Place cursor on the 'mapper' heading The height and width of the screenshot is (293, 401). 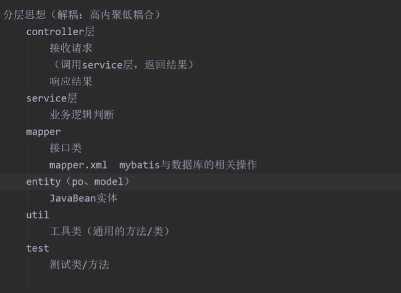click(x=43, y=132)
